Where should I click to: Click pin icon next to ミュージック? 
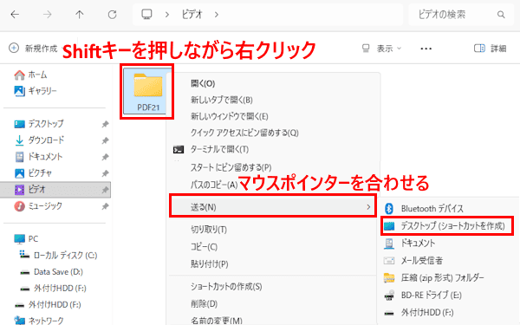(105, 206)
